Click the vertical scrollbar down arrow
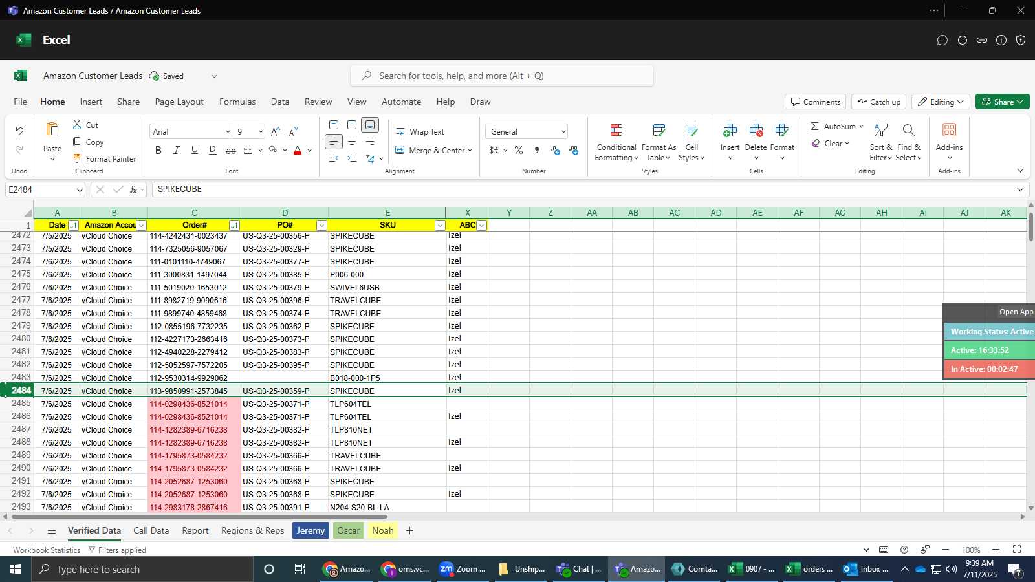Screen dimensions: 1035x582 point(1030,508)
